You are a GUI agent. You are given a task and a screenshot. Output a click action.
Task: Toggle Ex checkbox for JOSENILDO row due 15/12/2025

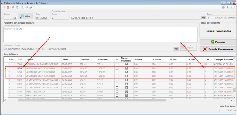pyautogui.click(x=117, y=68)
